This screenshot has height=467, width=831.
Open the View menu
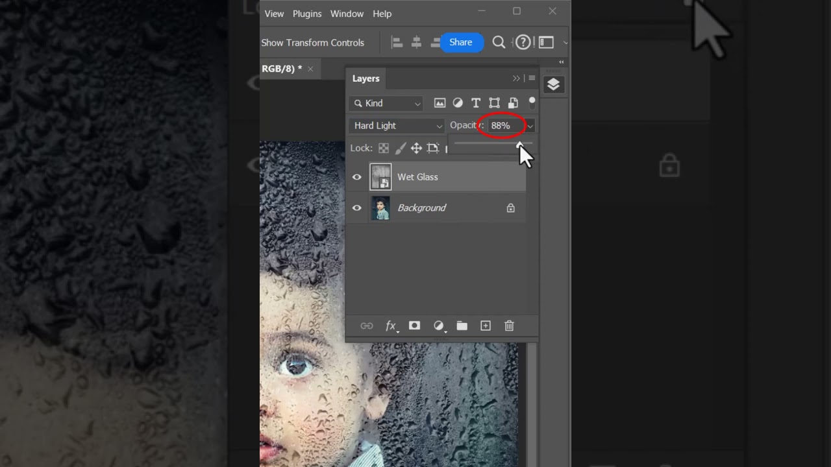(274, 14)
